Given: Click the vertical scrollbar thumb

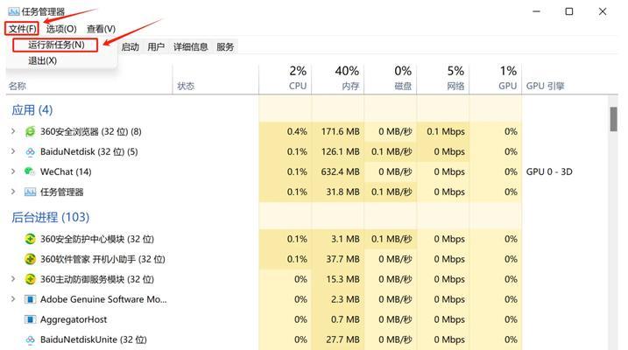Looking at the screenshot, I should [x=614, y=119].
